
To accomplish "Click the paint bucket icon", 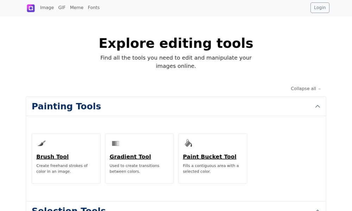I will (x=188, y=143).
